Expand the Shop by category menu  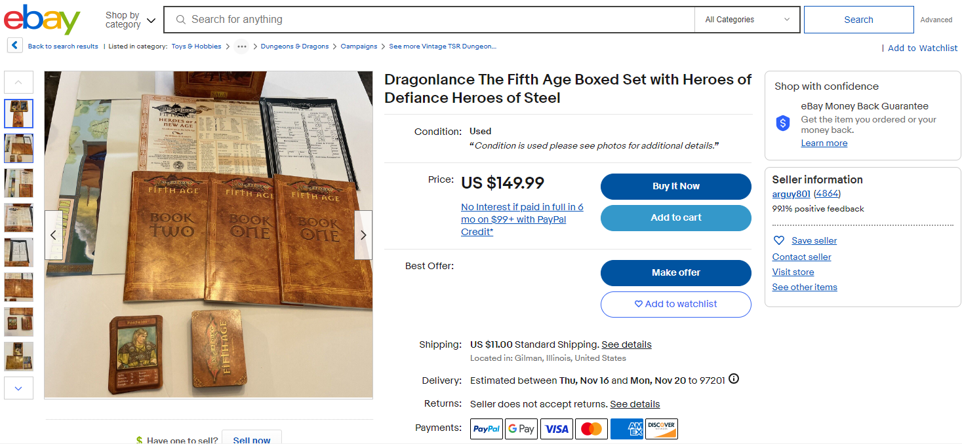click(130, 20)
